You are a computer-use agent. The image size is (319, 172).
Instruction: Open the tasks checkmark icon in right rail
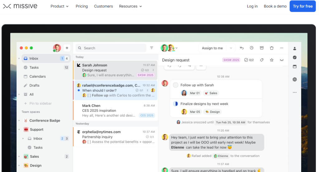[x=295, y=57]
